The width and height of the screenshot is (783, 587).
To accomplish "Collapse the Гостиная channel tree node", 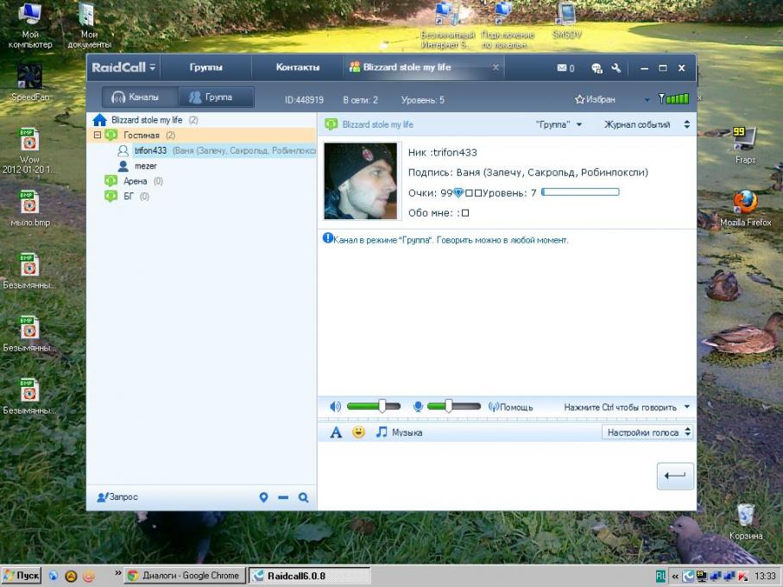I will point(98,136).
